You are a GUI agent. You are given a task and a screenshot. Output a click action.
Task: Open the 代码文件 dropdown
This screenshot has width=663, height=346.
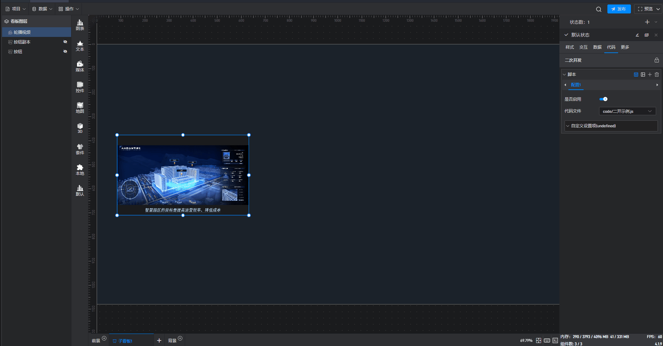[627, 111]
